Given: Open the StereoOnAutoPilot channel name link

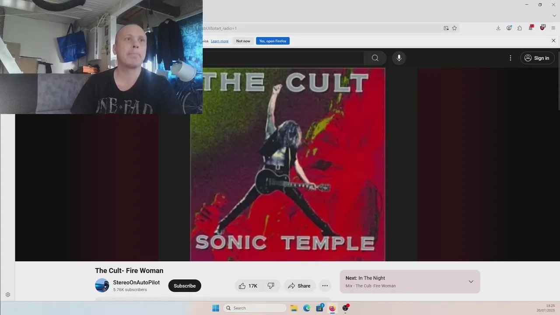Looking at the screenshot, I should 136,283.
